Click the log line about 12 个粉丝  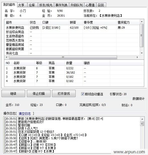[29, 132]
